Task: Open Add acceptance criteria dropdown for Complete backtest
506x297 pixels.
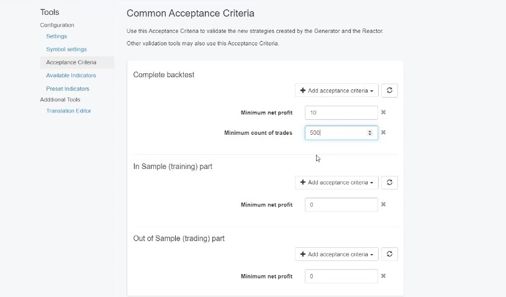Action: tap(337, 91)
